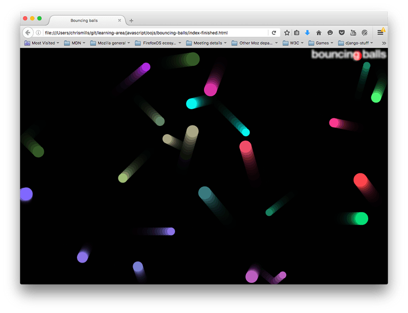
Task: Click the reading list clipboard icon
Action: (297, 32)
